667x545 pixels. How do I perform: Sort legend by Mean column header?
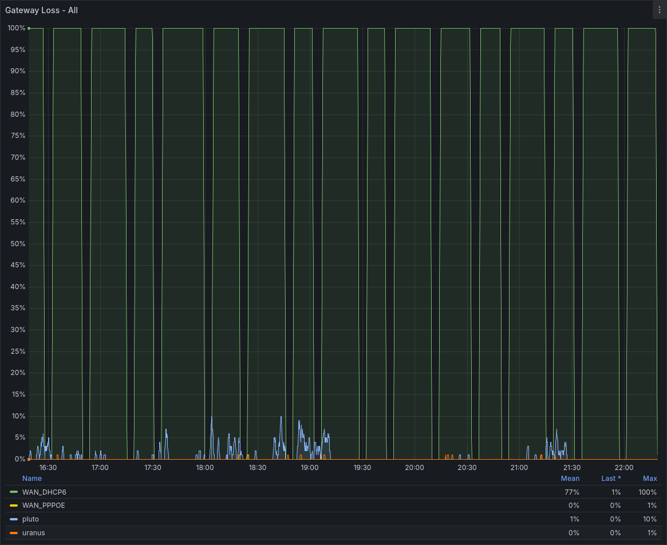(570, 478)
